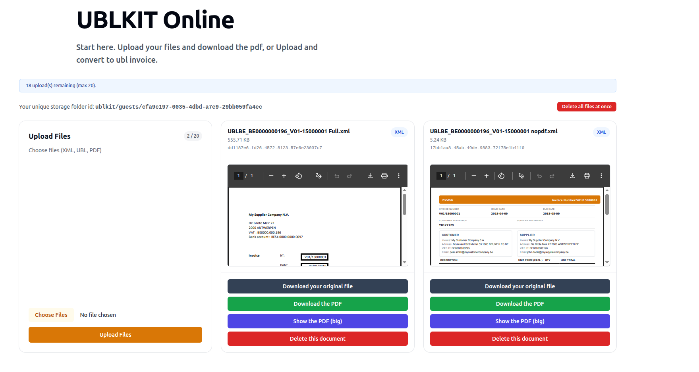Open the more options menu in Full.xml viewer
This screenshot has width=699, height=372.
pyautogui.click(x=399, y=175)
